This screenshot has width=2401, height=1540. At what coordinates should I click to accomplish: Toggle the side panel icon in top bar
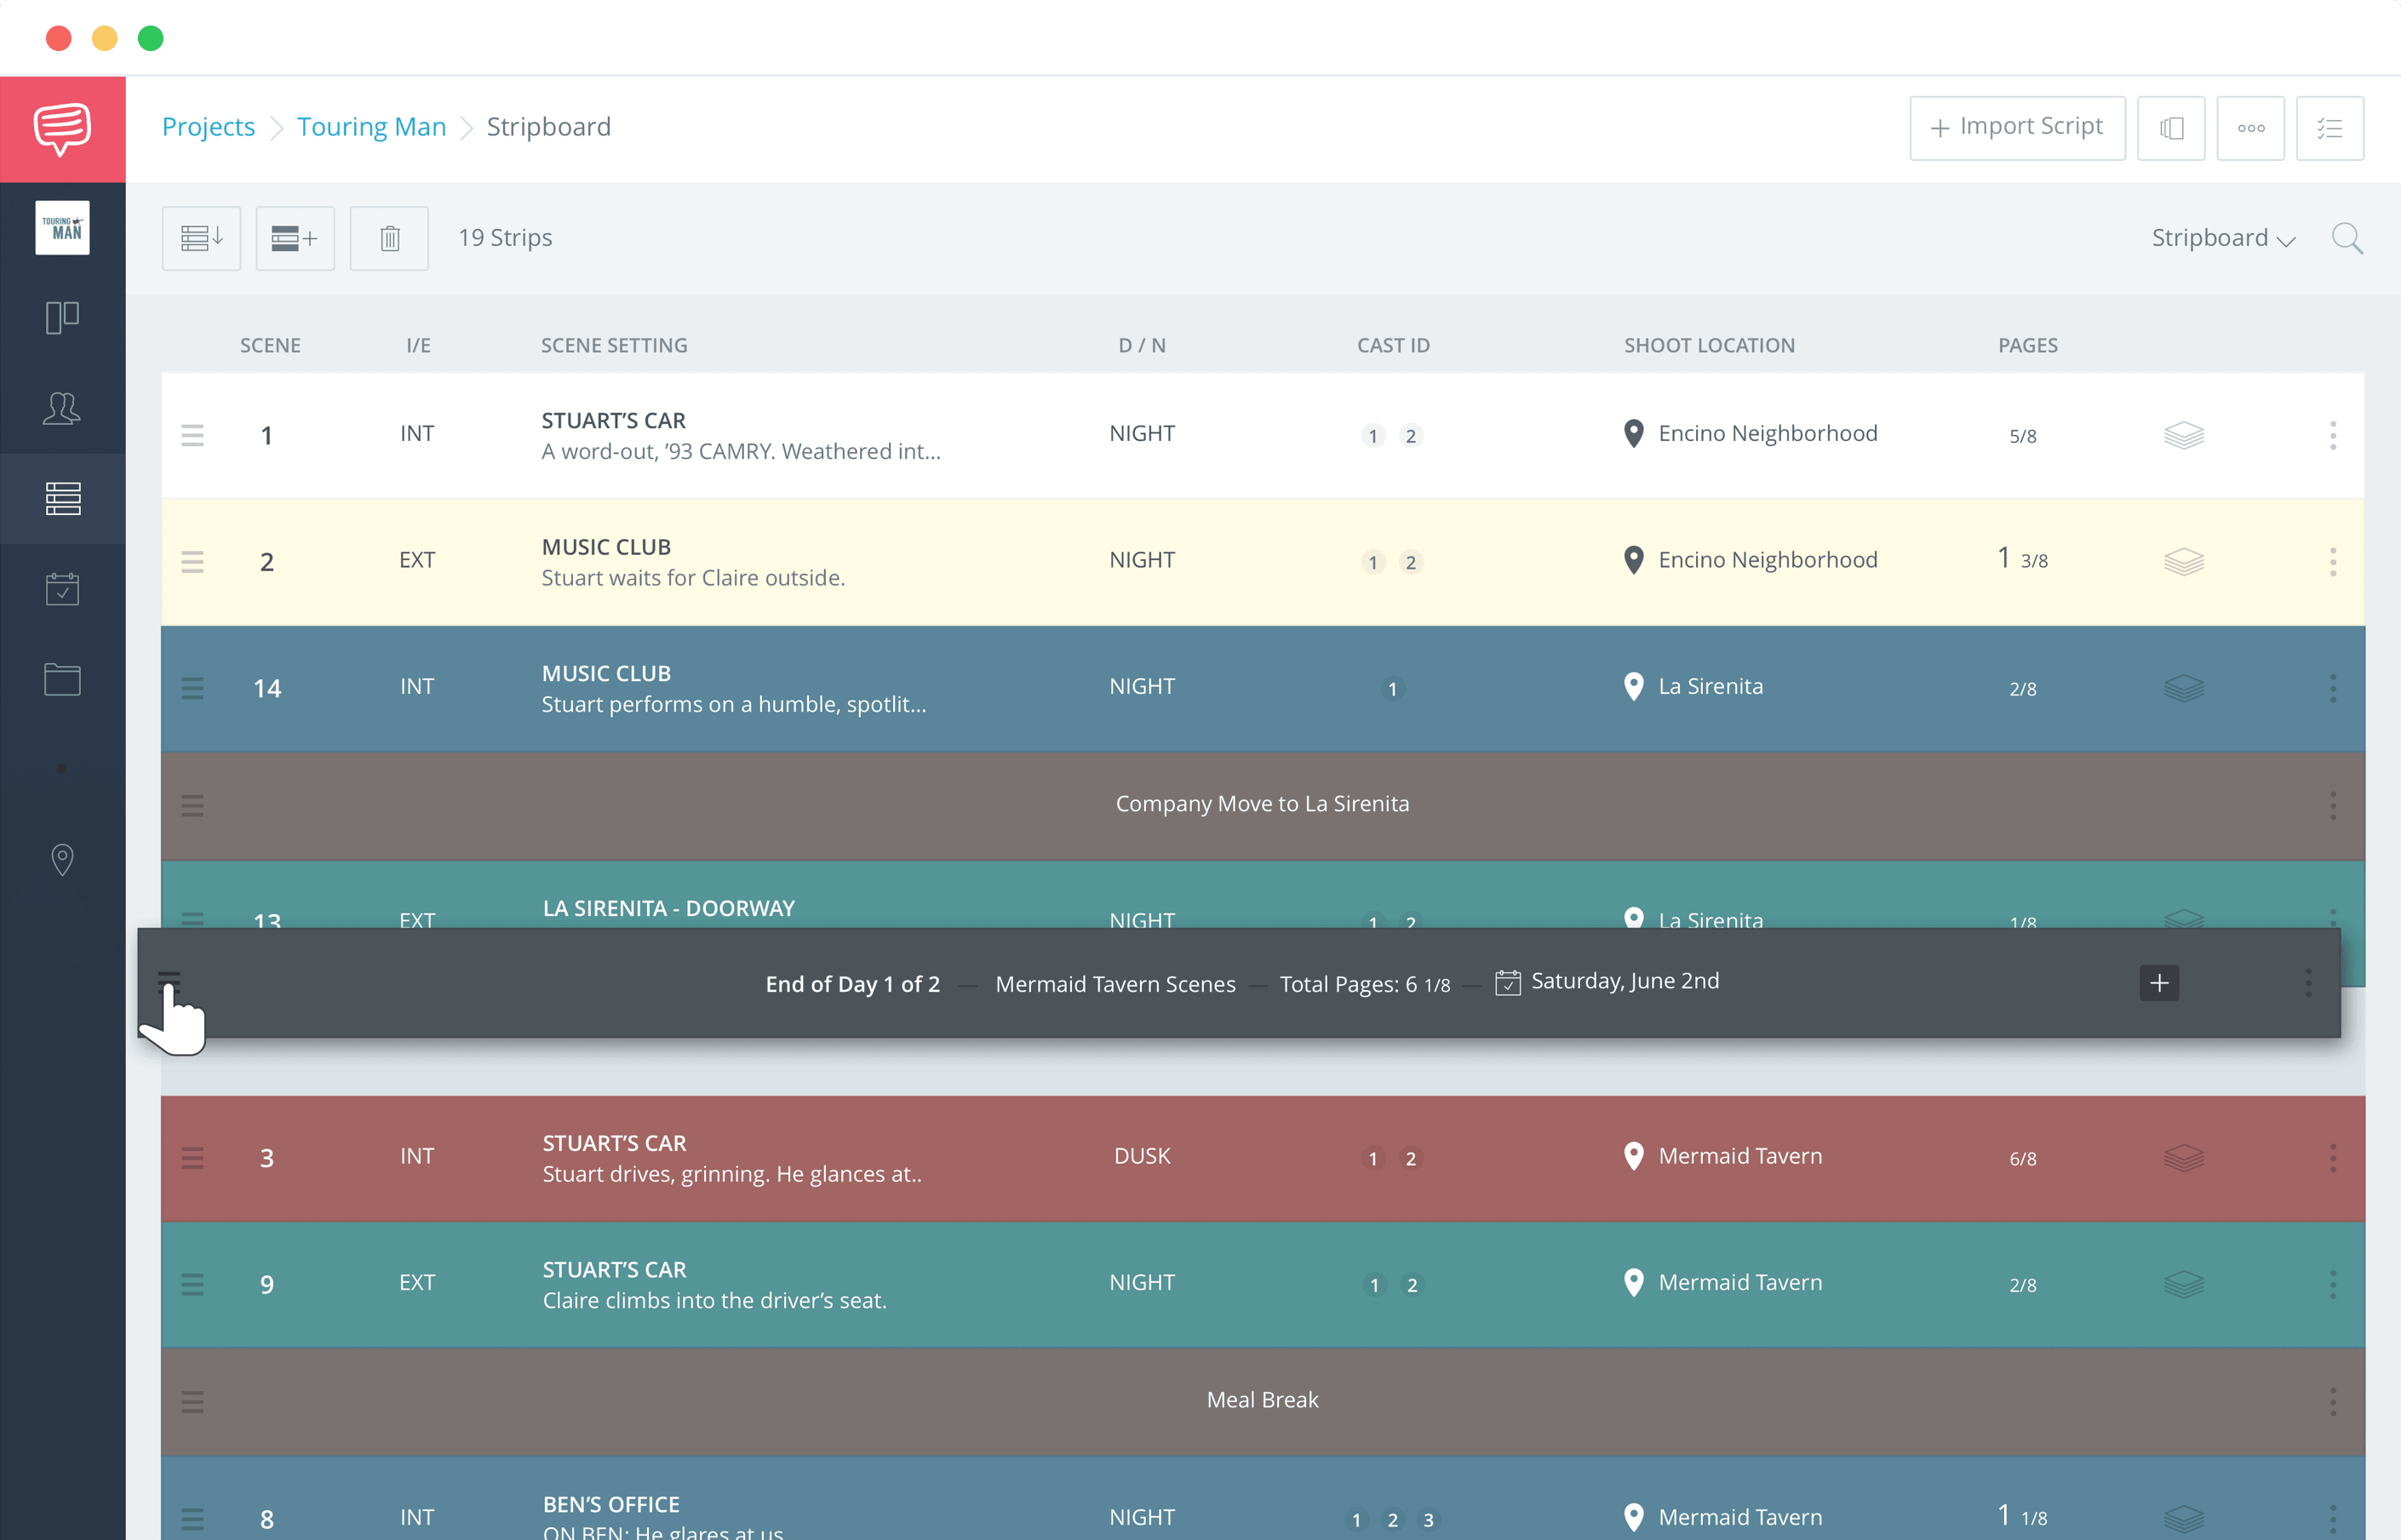coord(2170,128)
